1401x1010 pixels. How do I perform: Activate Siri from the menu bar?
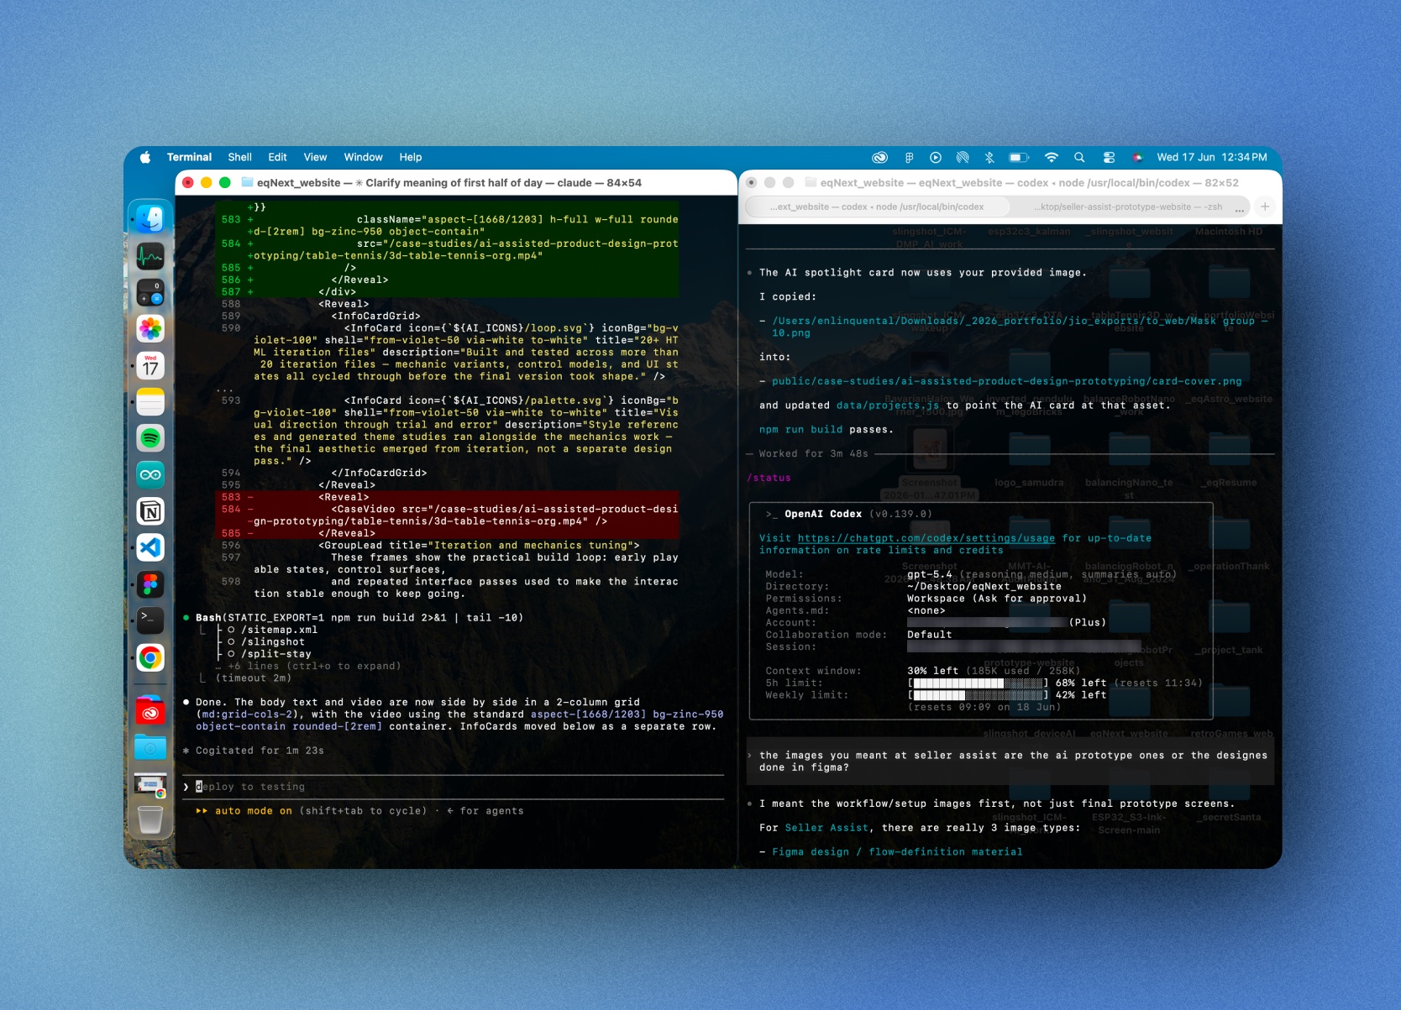click(1137, 157)
